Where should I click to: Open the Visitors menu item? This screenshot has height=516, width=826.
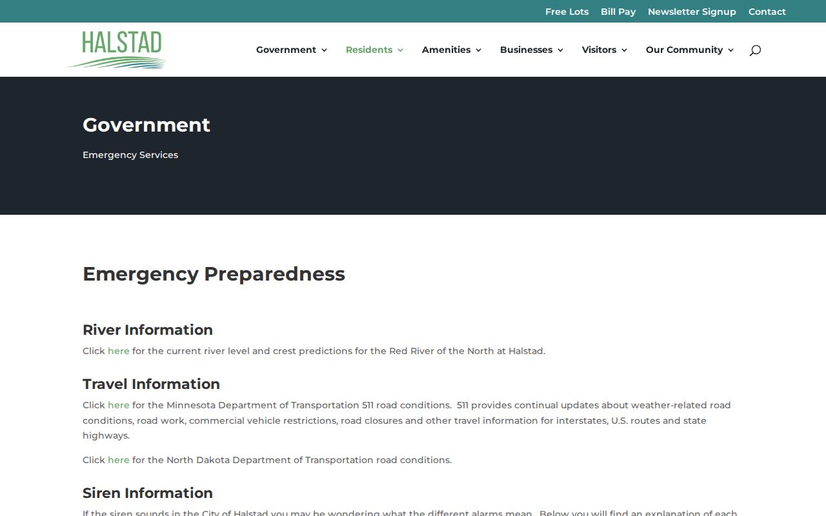click(599, 50)
